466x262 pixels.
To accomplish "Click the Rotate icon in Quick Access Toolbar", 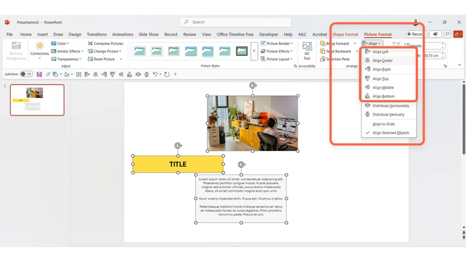I will click(x=66, y=74).
